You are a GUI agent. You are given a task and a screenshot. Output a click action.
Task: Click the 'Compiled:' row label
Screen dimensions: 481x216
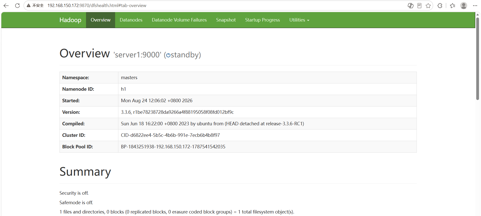click(73, 124)
